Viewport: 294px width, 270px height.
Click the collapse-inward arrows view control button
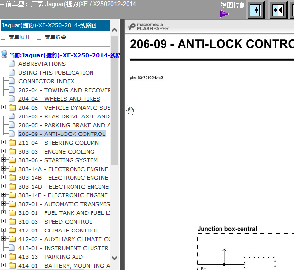(278, 10)
